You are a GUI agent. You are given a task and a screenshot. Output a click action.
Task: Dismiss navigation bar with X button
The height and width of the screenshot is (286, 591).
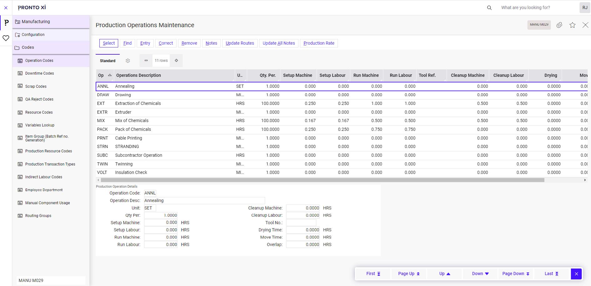click(x=576, y=274)
